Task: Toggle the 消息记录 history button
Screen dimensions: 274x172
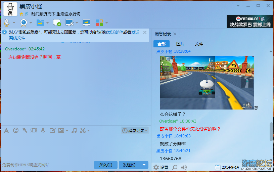Action: click(x=135, y=130)
